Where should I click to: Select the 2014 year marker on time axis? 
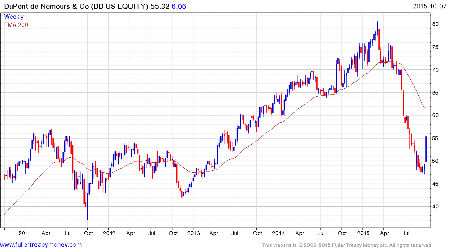point(278,233)
